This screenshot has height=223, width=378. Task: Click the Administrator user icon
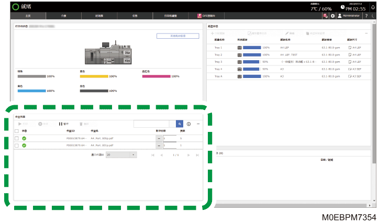[340, 16]
